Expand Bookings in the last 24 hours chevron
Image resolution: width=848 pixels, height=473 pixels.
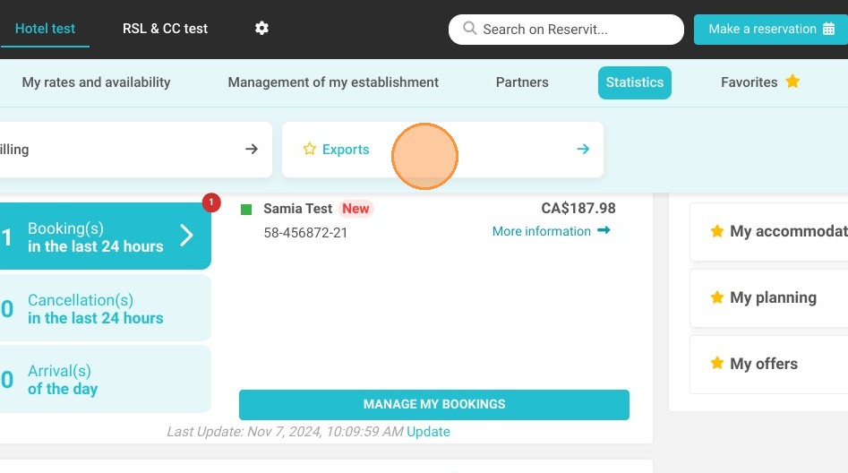coord(186,236)
